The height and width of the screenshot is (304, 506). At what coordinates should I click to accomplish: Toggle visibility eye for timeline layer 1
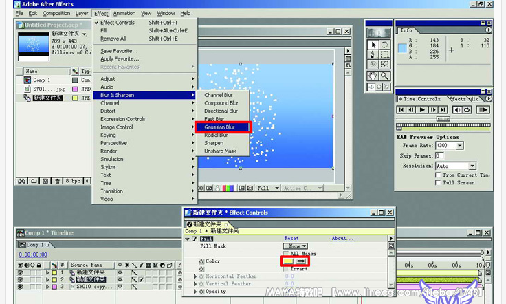pyautogui.click(x=21, y=272)
